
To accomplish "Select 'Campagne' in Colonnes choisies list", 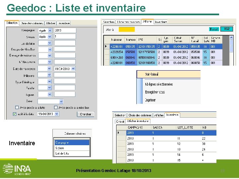I will [x=72, y=143].
